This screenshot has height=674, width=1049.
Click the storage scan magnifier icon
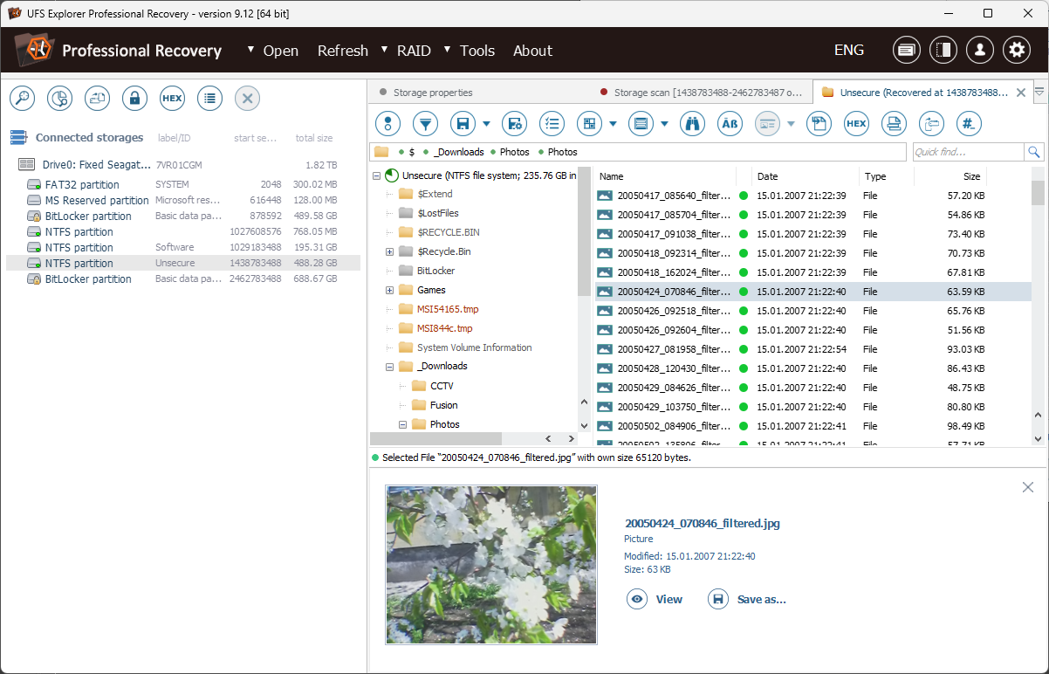22,98
